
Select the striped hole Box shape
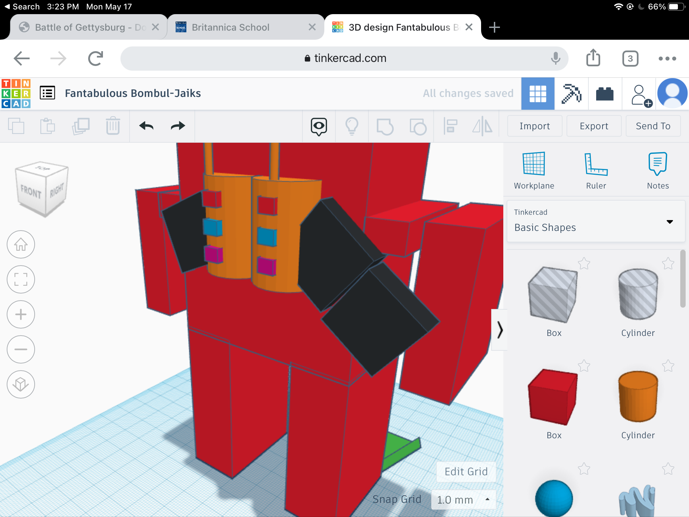553,296
